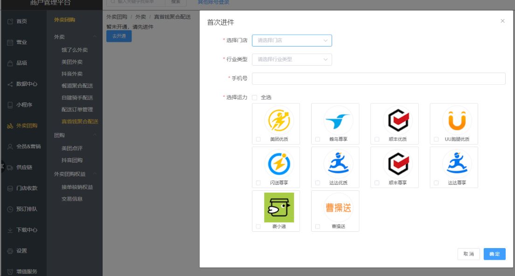Viewport: 515px width, 276px height.
Task: Click the 美团优质 carrier logo
Action: tap(279, 120)
